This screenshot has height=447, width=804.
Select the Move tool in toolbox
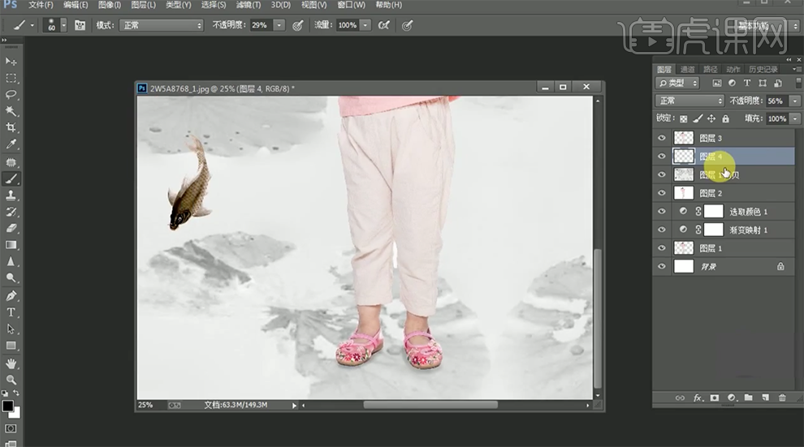[x=11, y=62]
